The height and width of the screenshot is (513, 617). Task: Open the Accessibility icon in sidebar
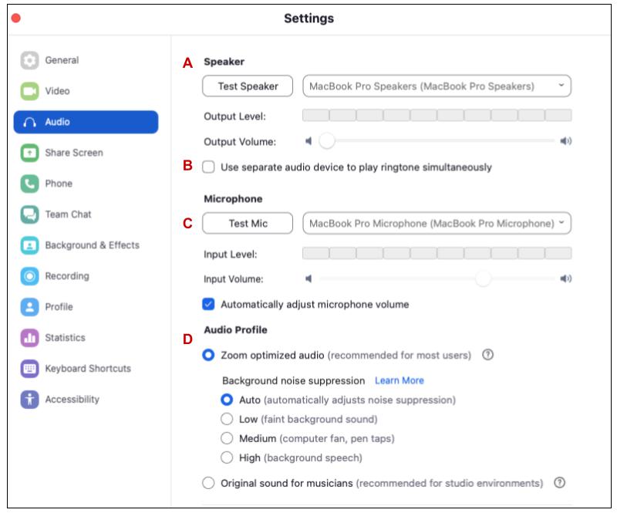[x=29, y=400]
